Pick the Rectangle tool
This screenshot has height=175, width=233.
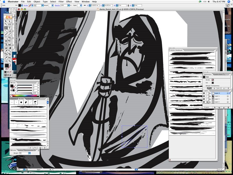coord(10,31)
